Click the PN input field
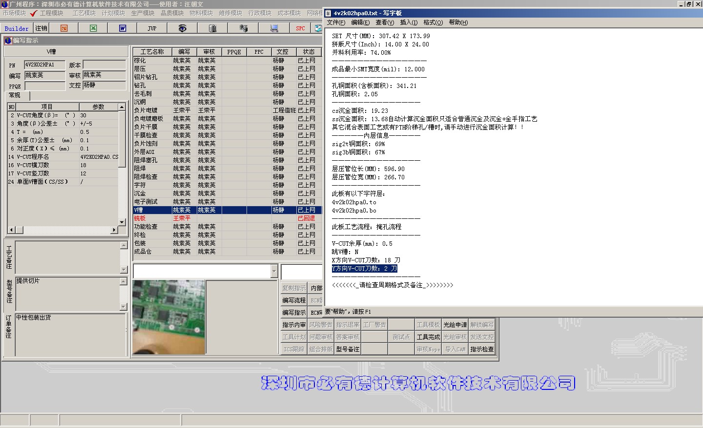This screenshot has height=428, width=703. 44,64
